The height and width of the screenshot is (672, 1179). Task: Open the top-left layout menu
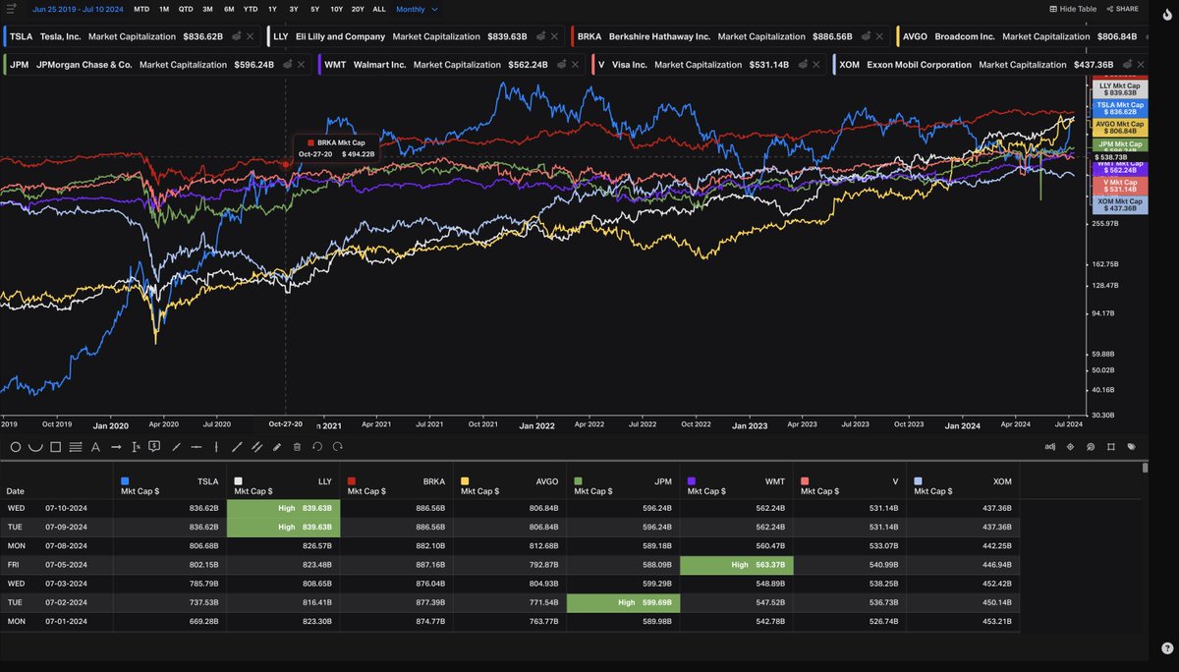[x=14, y=8]
